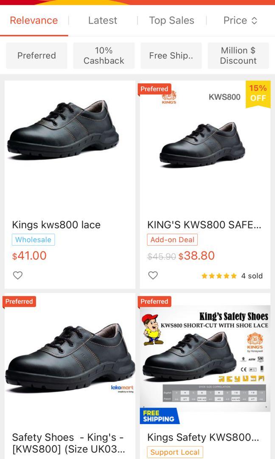Favorite Kings kws800 lace using the heart icon
This screenshot has width=275, height=459.
pyautogui.click(x=17, y=275)
